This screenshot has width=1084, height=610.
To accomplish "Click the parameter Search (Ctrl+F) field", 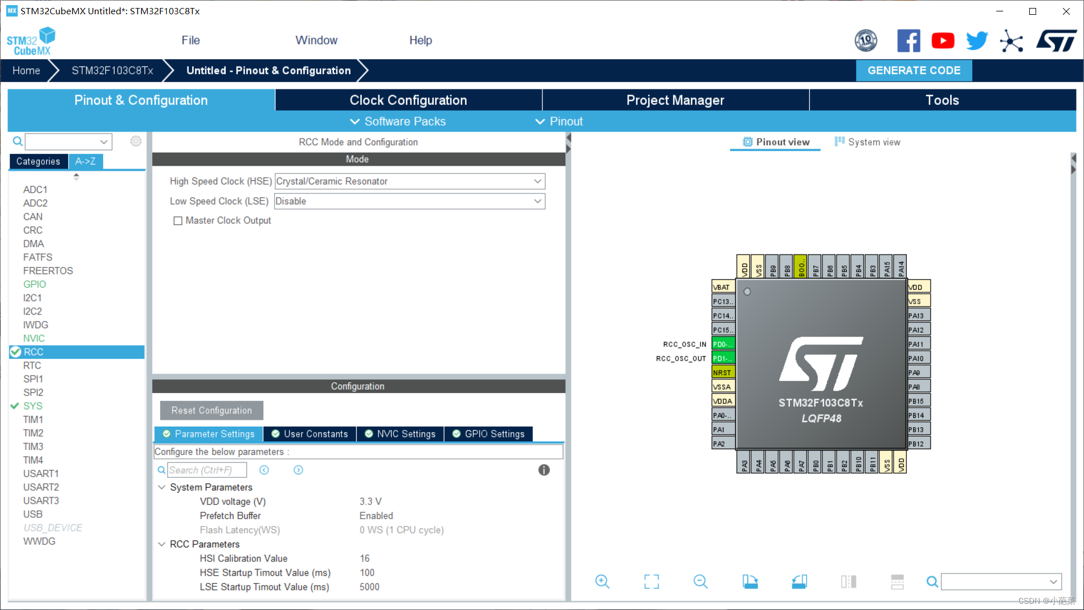I will pos(207,470).
